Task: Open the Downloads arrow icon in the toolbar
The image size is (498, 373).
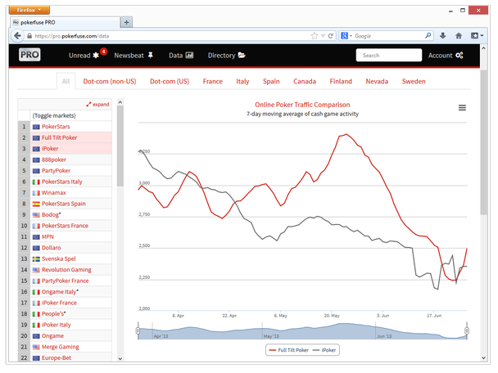Action: point(443,36)
